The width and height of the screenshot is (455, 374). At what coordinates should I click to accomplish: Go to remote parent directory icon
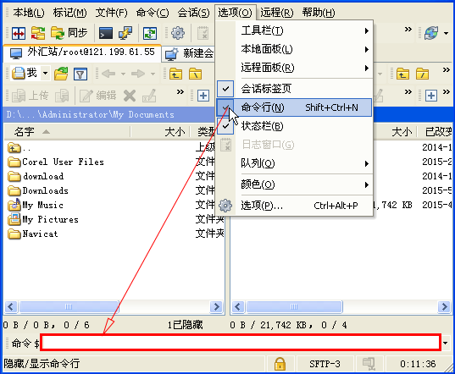[402, 74]
